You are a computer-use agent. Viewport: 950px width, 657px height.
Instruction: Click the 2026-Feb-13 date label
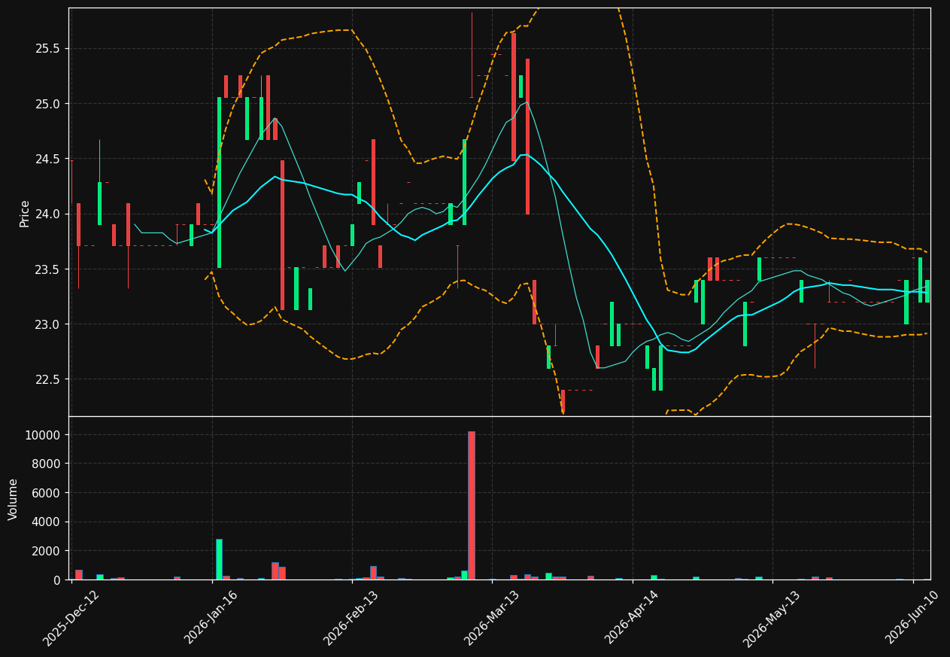(x=351, y=618)
